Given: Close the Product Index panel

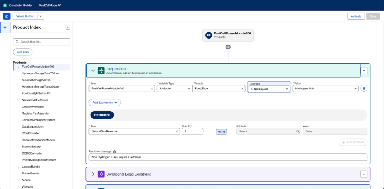Looking at the screenshot, I should [x=68, y=27].
